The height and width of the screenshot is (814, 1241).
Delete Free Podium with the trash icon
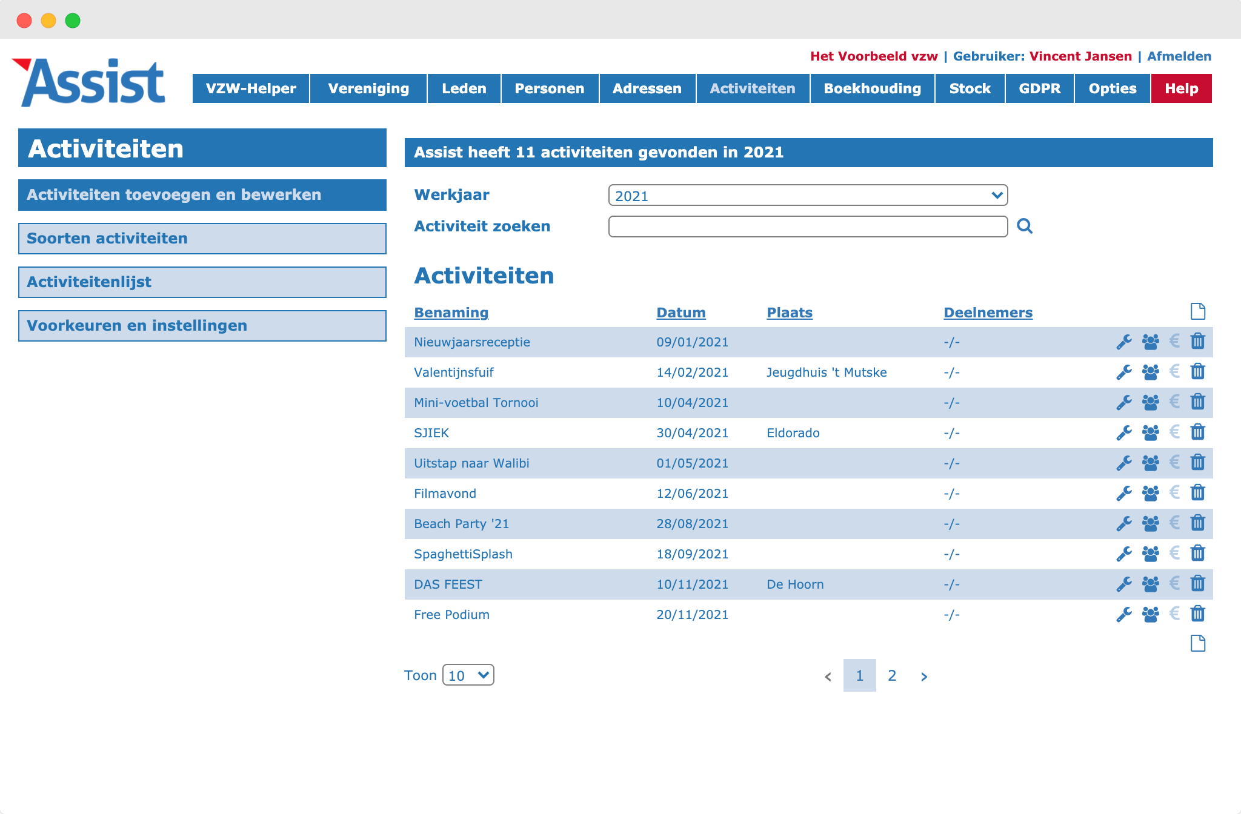[1198, 614]
